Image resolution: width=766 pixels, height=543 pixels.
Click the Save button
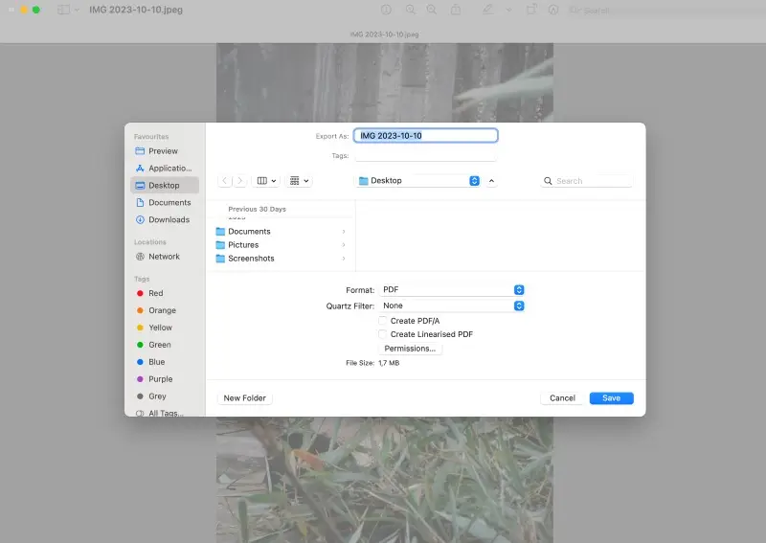pos(611,398)
